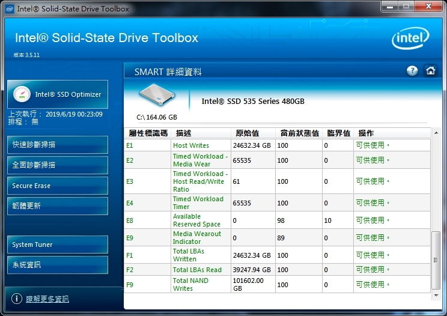Click the drive label Intel SSD 535 Series 480GB
This screenshot has height=316, width=447.
click(253, 101)
